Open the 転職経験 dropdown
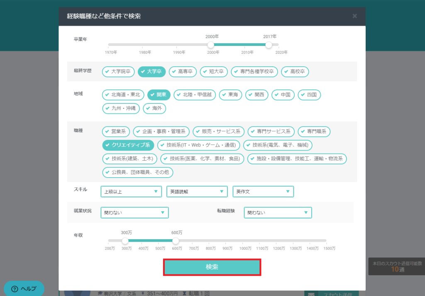This screenshot has height=296, width=425. pos(278,213)
